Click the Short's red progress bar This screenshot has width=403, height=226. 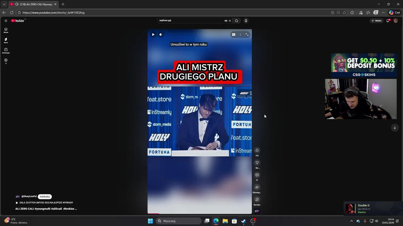click(154, 214)
